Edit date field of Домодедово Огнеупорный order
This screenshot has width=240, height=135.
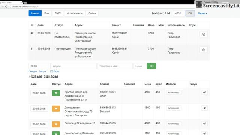pos(39,109)
